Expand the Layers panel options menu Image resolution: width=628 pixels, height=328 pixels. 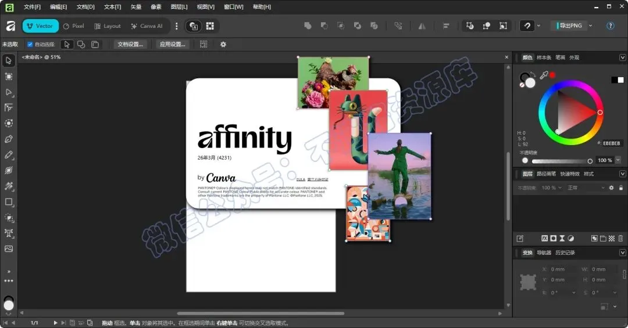(622, 174)
